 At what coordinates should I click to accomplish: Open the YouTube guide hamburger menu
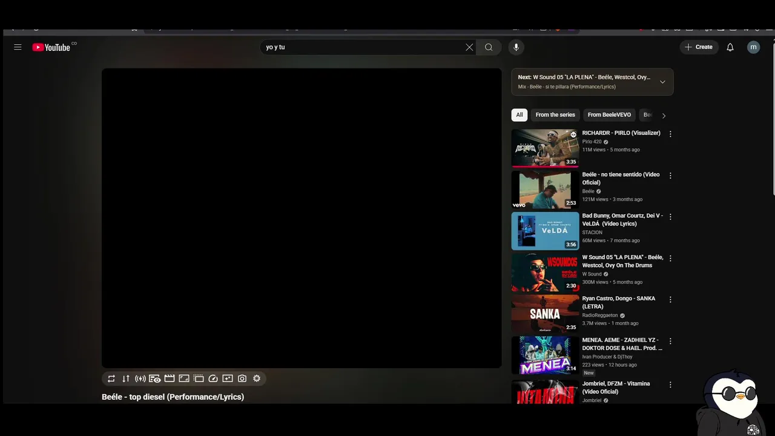click(18, 47)
